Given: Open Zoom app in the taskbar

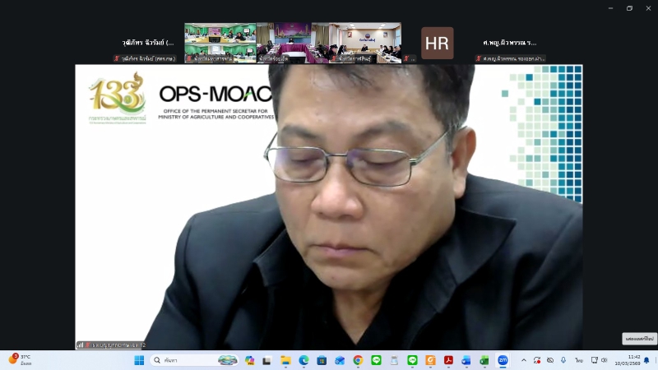Looking at the screenshot, I should 503,360.
